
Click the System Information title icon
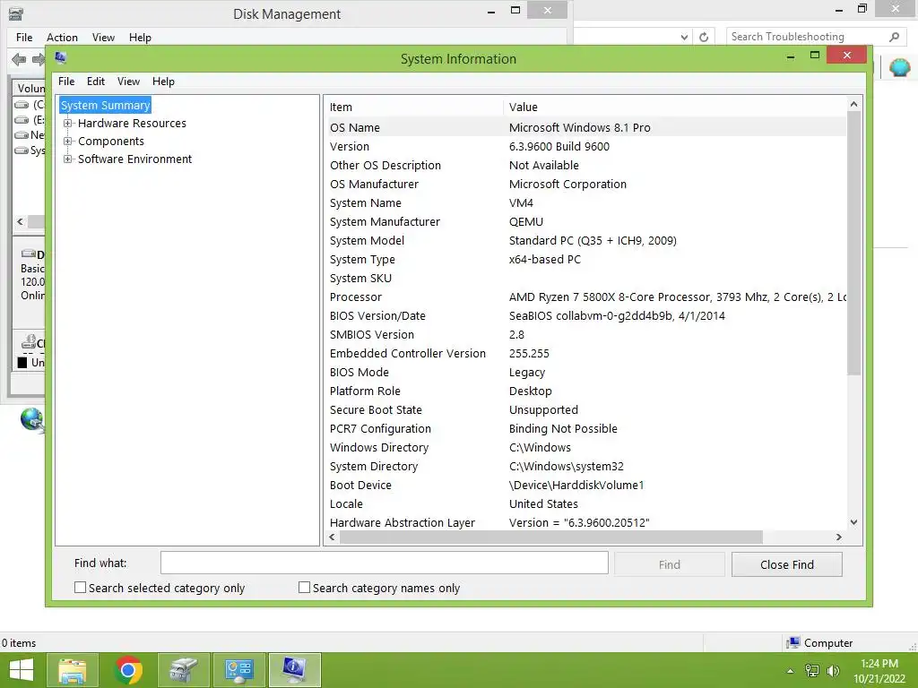60,57
